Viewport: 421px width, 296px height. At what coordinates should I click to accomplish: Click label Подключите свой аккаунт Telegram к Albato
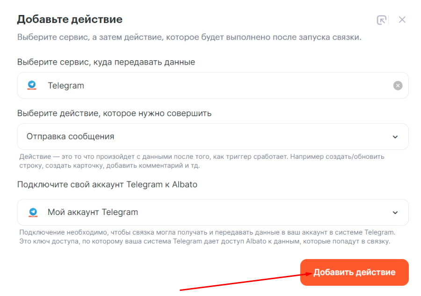[x=107, y=185]
